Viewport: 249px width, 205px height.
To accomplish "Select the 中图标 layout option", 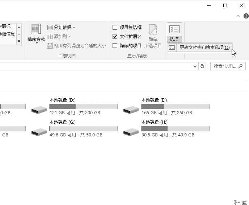I will click(x=5, y=26).
